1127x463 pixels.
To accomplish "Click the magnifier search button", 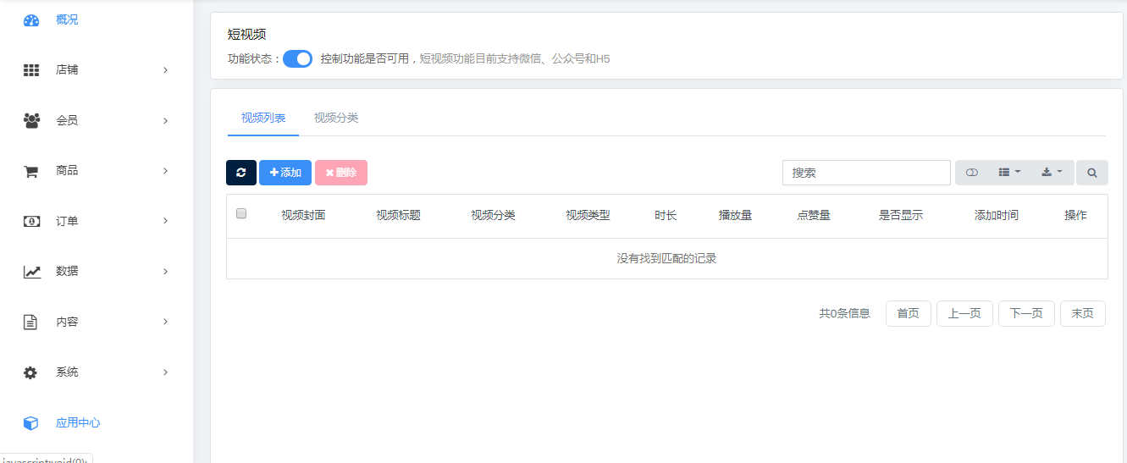I will tap(1092, 173).
